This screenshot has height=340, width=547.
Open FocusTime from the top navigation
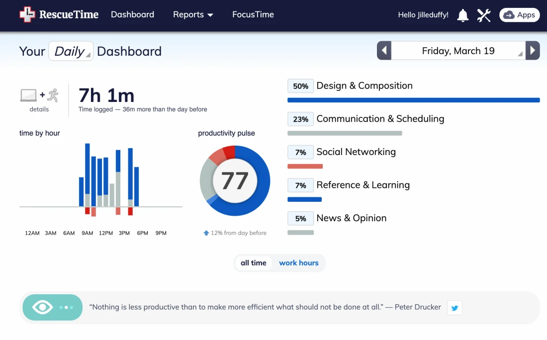pos(253,15)
